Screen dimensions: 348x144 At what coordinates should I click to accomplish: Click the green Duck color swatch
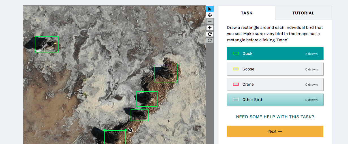tap(236, 53)
